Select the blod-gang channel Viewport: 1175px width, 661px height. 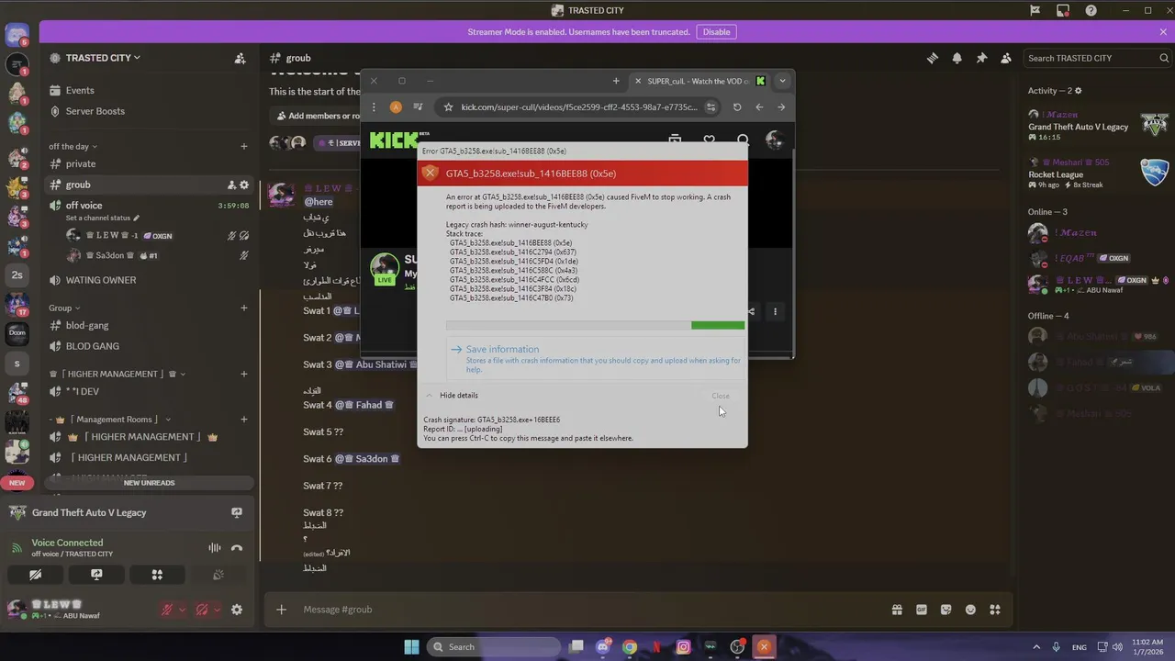[x=149, y=325]
